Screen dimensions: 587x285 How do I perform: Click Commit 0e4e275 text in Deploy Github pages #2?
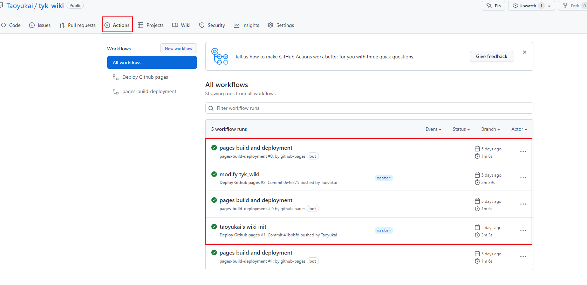[283, 183]
